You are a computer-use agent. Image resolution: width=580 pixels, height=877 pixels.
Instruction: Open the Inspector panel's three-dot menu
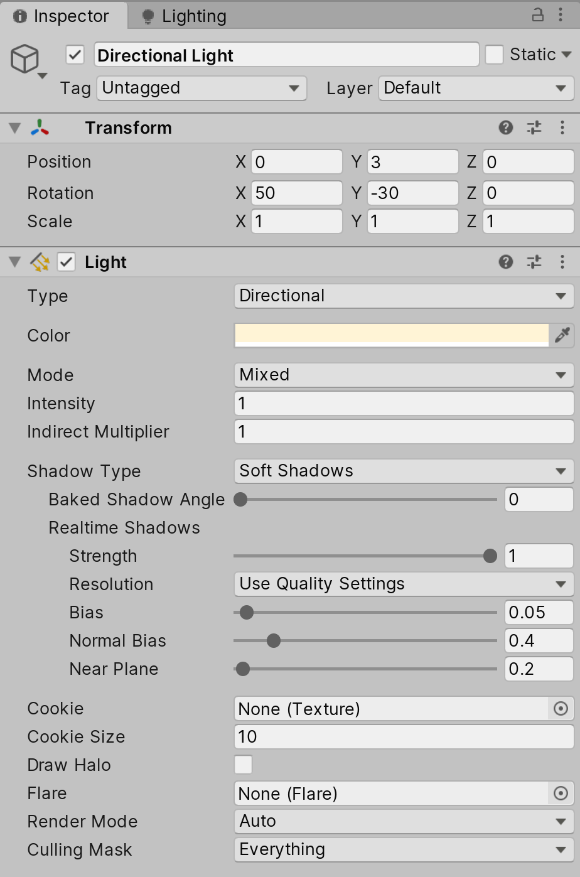pyautogui.click(x=561, y=15)
